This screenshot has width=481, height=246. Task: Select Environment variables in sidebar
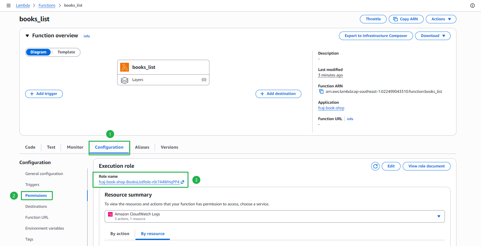coord(45,228)
